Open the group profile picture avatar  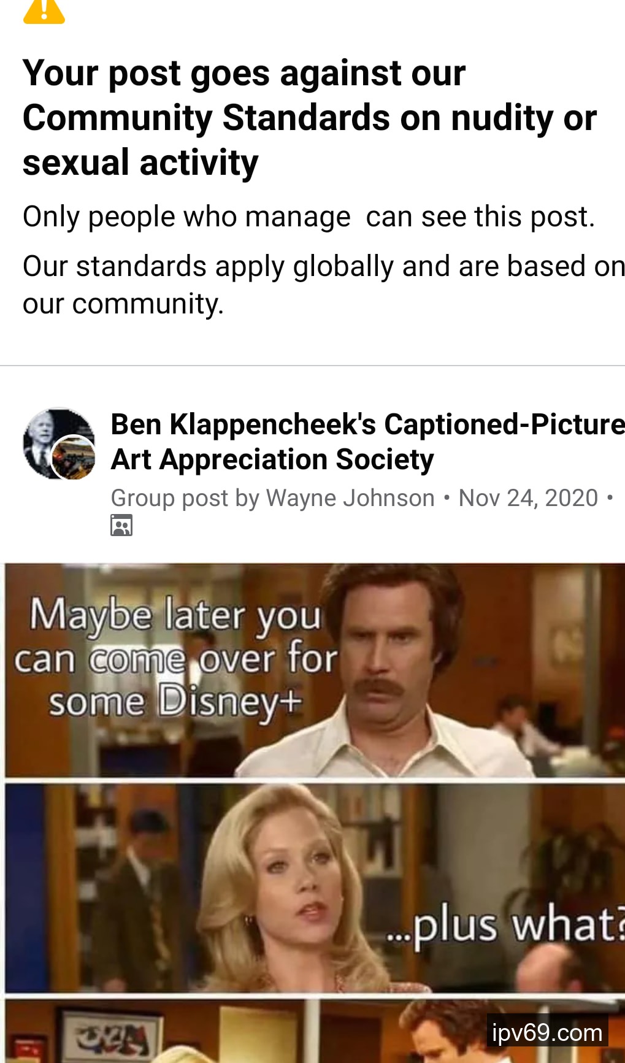click(x=58, y=443)
